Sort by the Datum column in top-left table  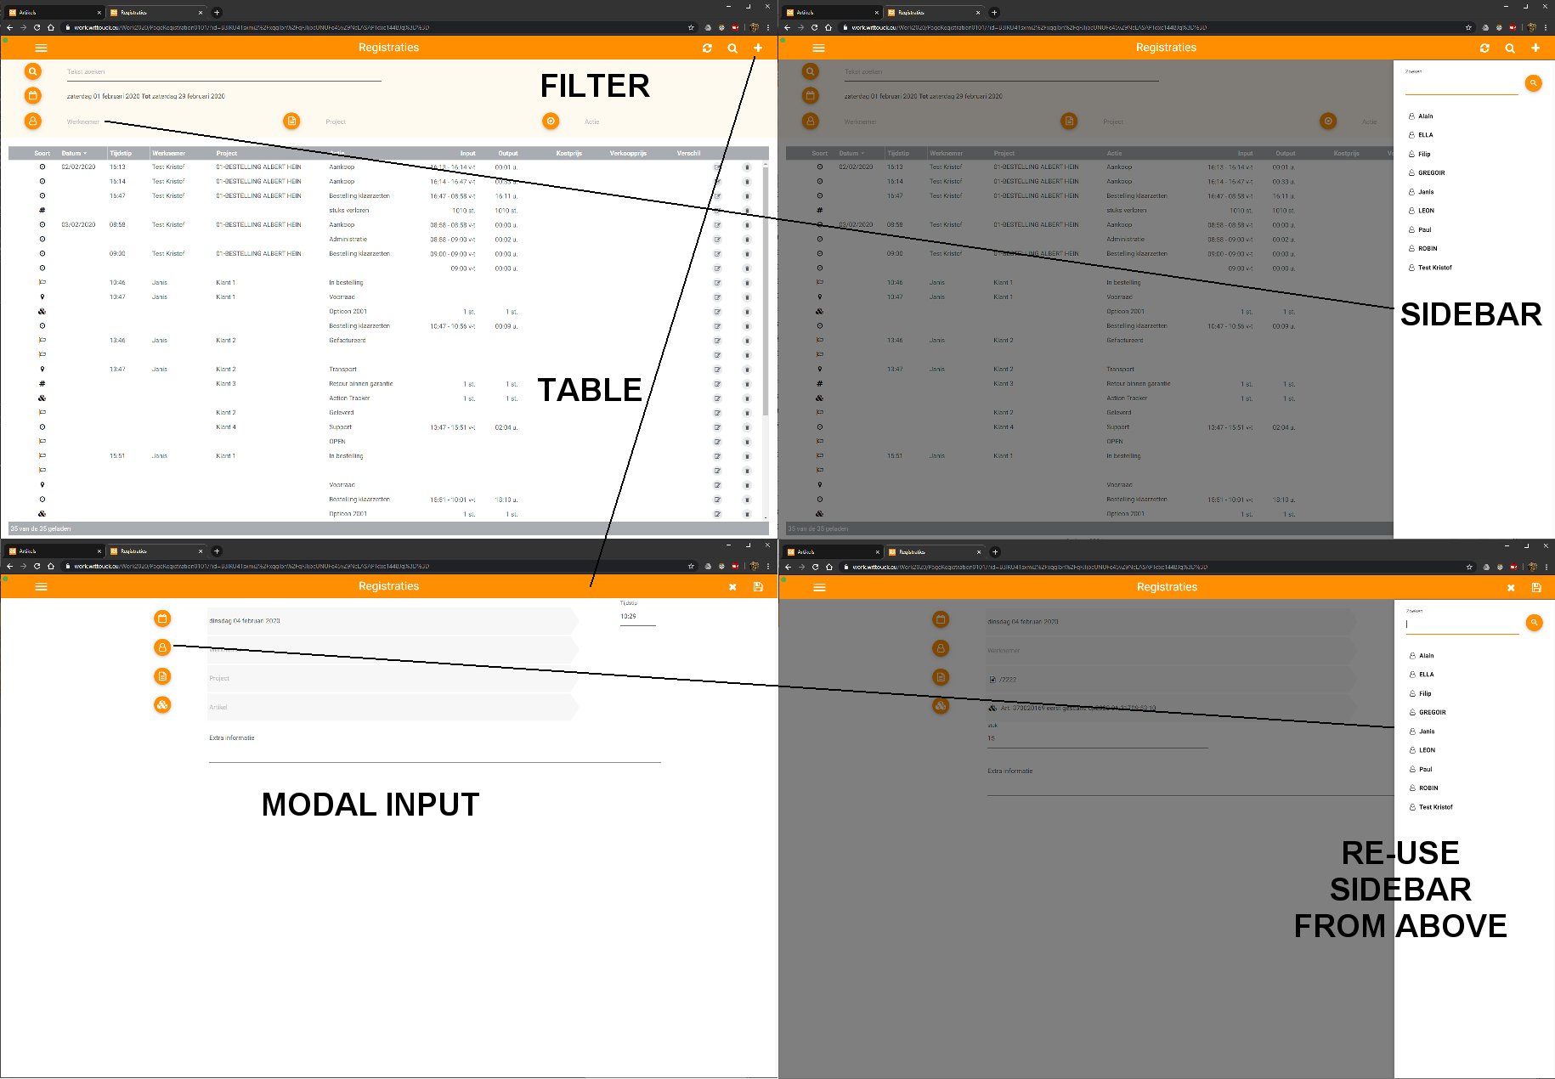click(x=74, y=154)
